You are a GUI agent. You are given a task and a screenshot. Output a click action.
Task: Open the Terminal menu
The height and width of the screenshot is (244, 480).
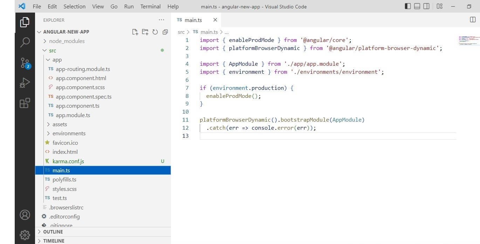pyautogui.click(x=150, y=6)
